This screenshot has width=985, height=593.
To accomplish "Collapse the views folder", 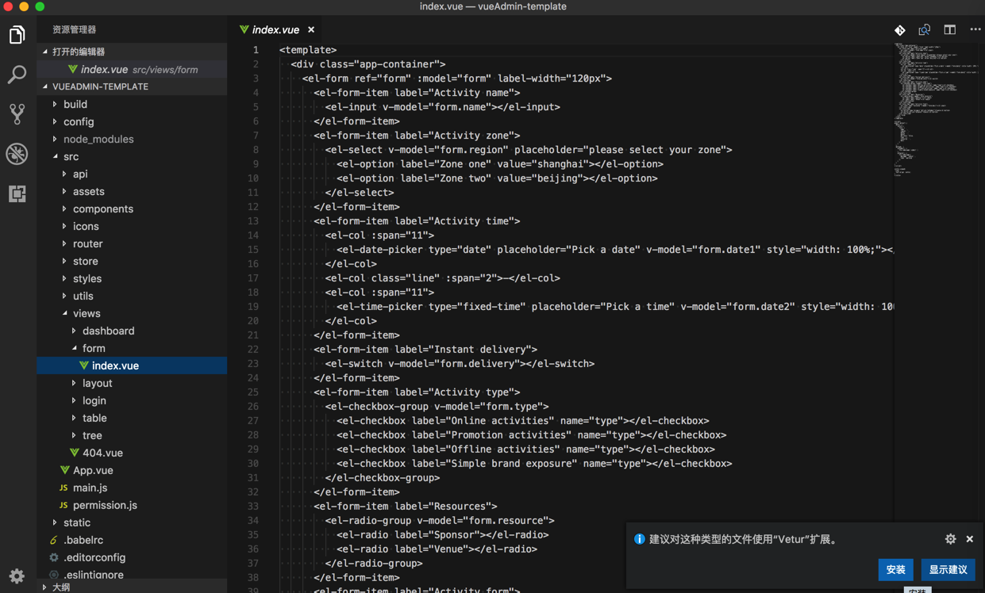I will (64, 313).
